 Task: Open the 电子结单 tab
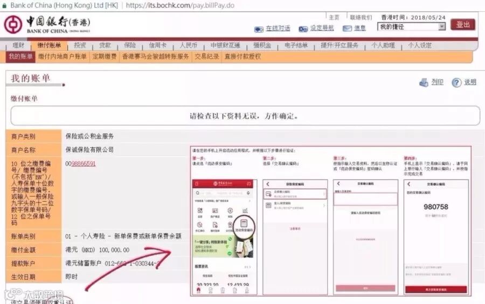(296, 45)
